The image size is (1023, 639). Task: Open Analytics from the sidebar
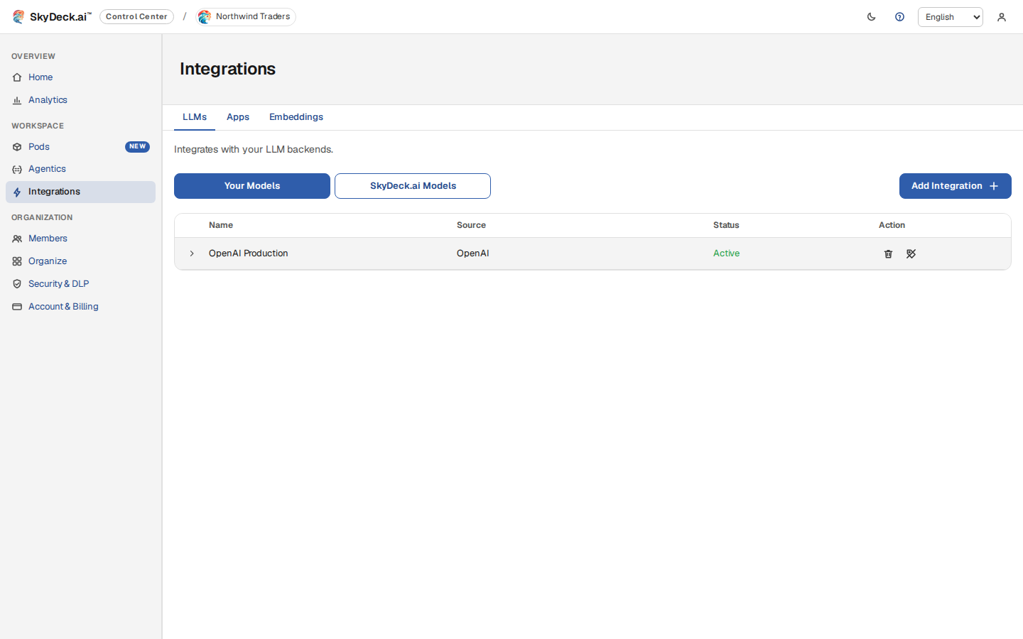pos(48,100)
